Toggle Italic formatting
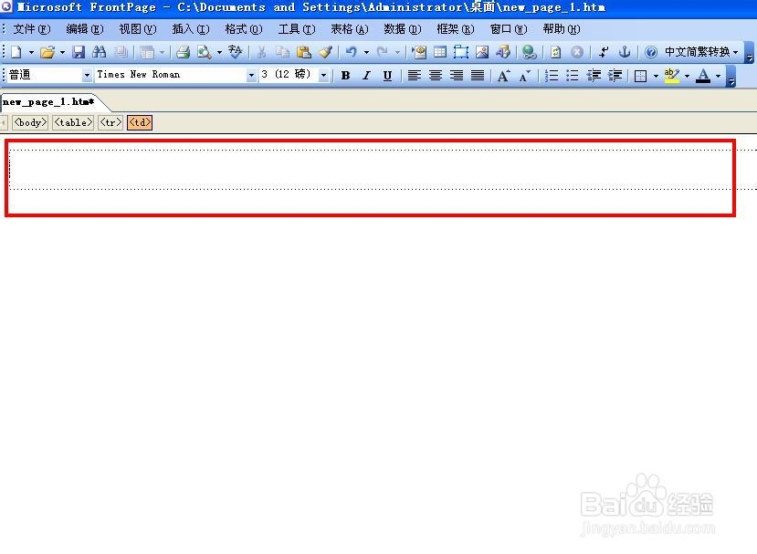 click(366, 76)
